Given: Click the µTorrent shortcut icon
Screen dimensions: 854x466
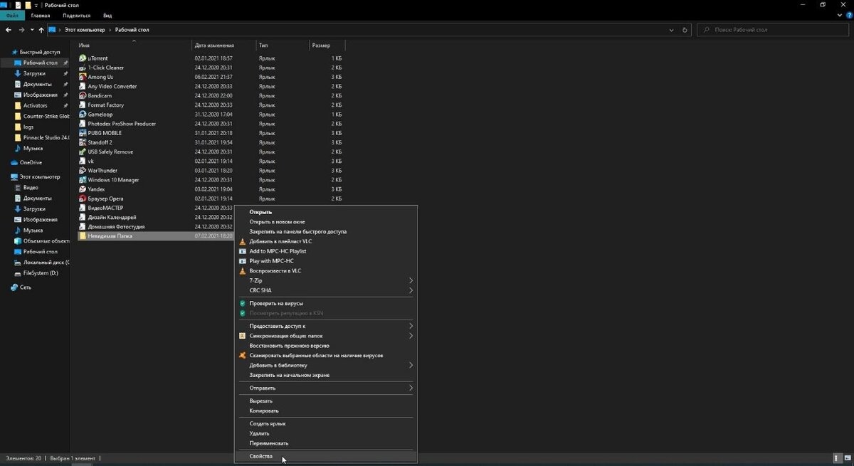Looking at the screenshot, I should 83,58.
